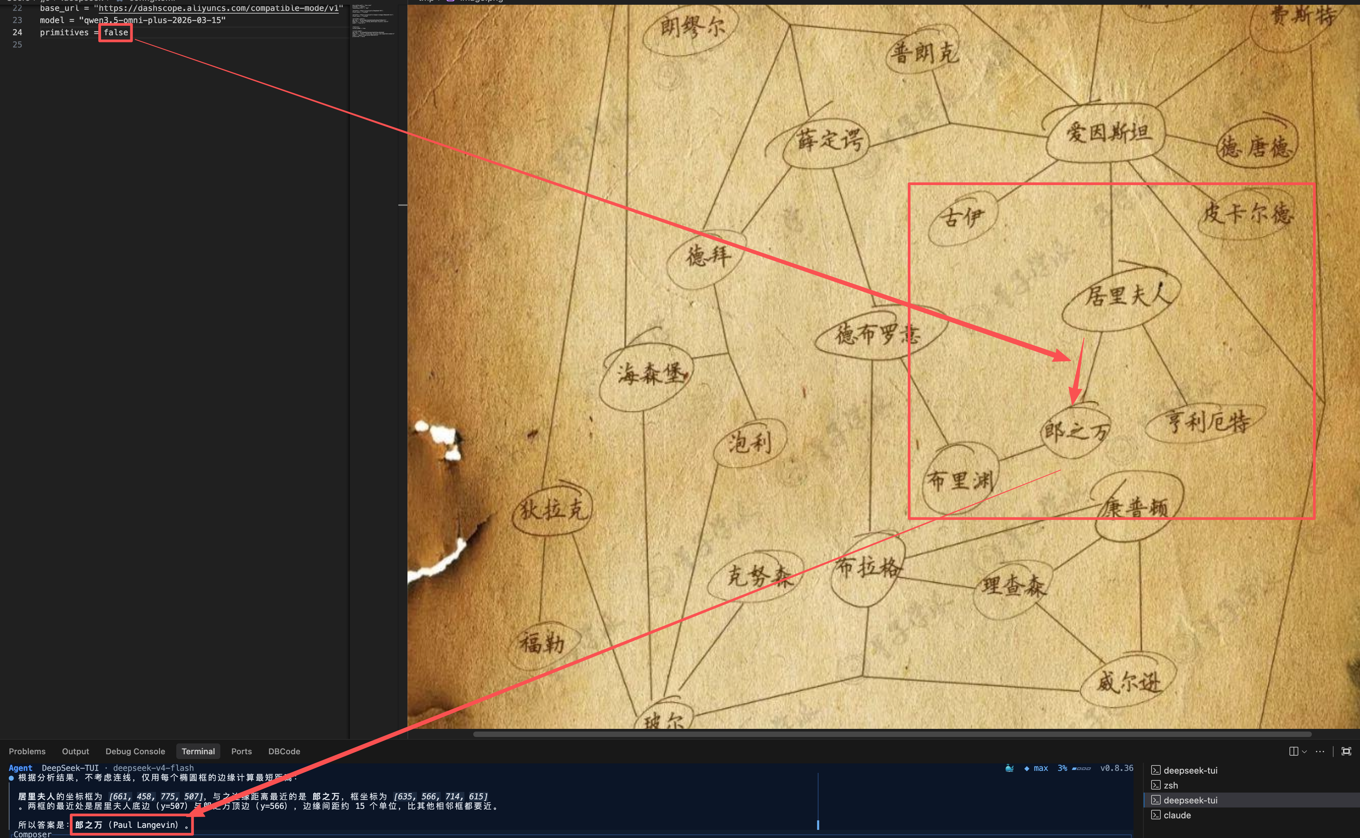The image size is (1360, 838).
Task: Click the 'false' value on line 24
Action: 116,32
